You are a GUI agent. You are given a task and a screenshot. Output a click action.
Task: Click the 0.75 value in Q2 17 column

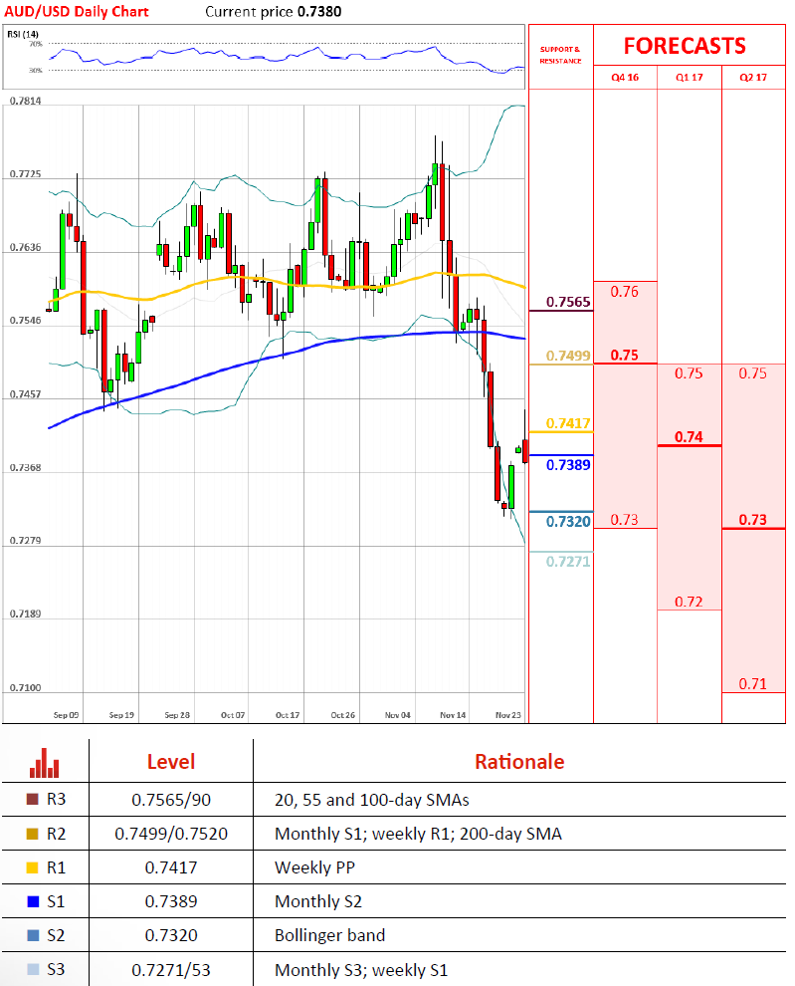point(753,373)
